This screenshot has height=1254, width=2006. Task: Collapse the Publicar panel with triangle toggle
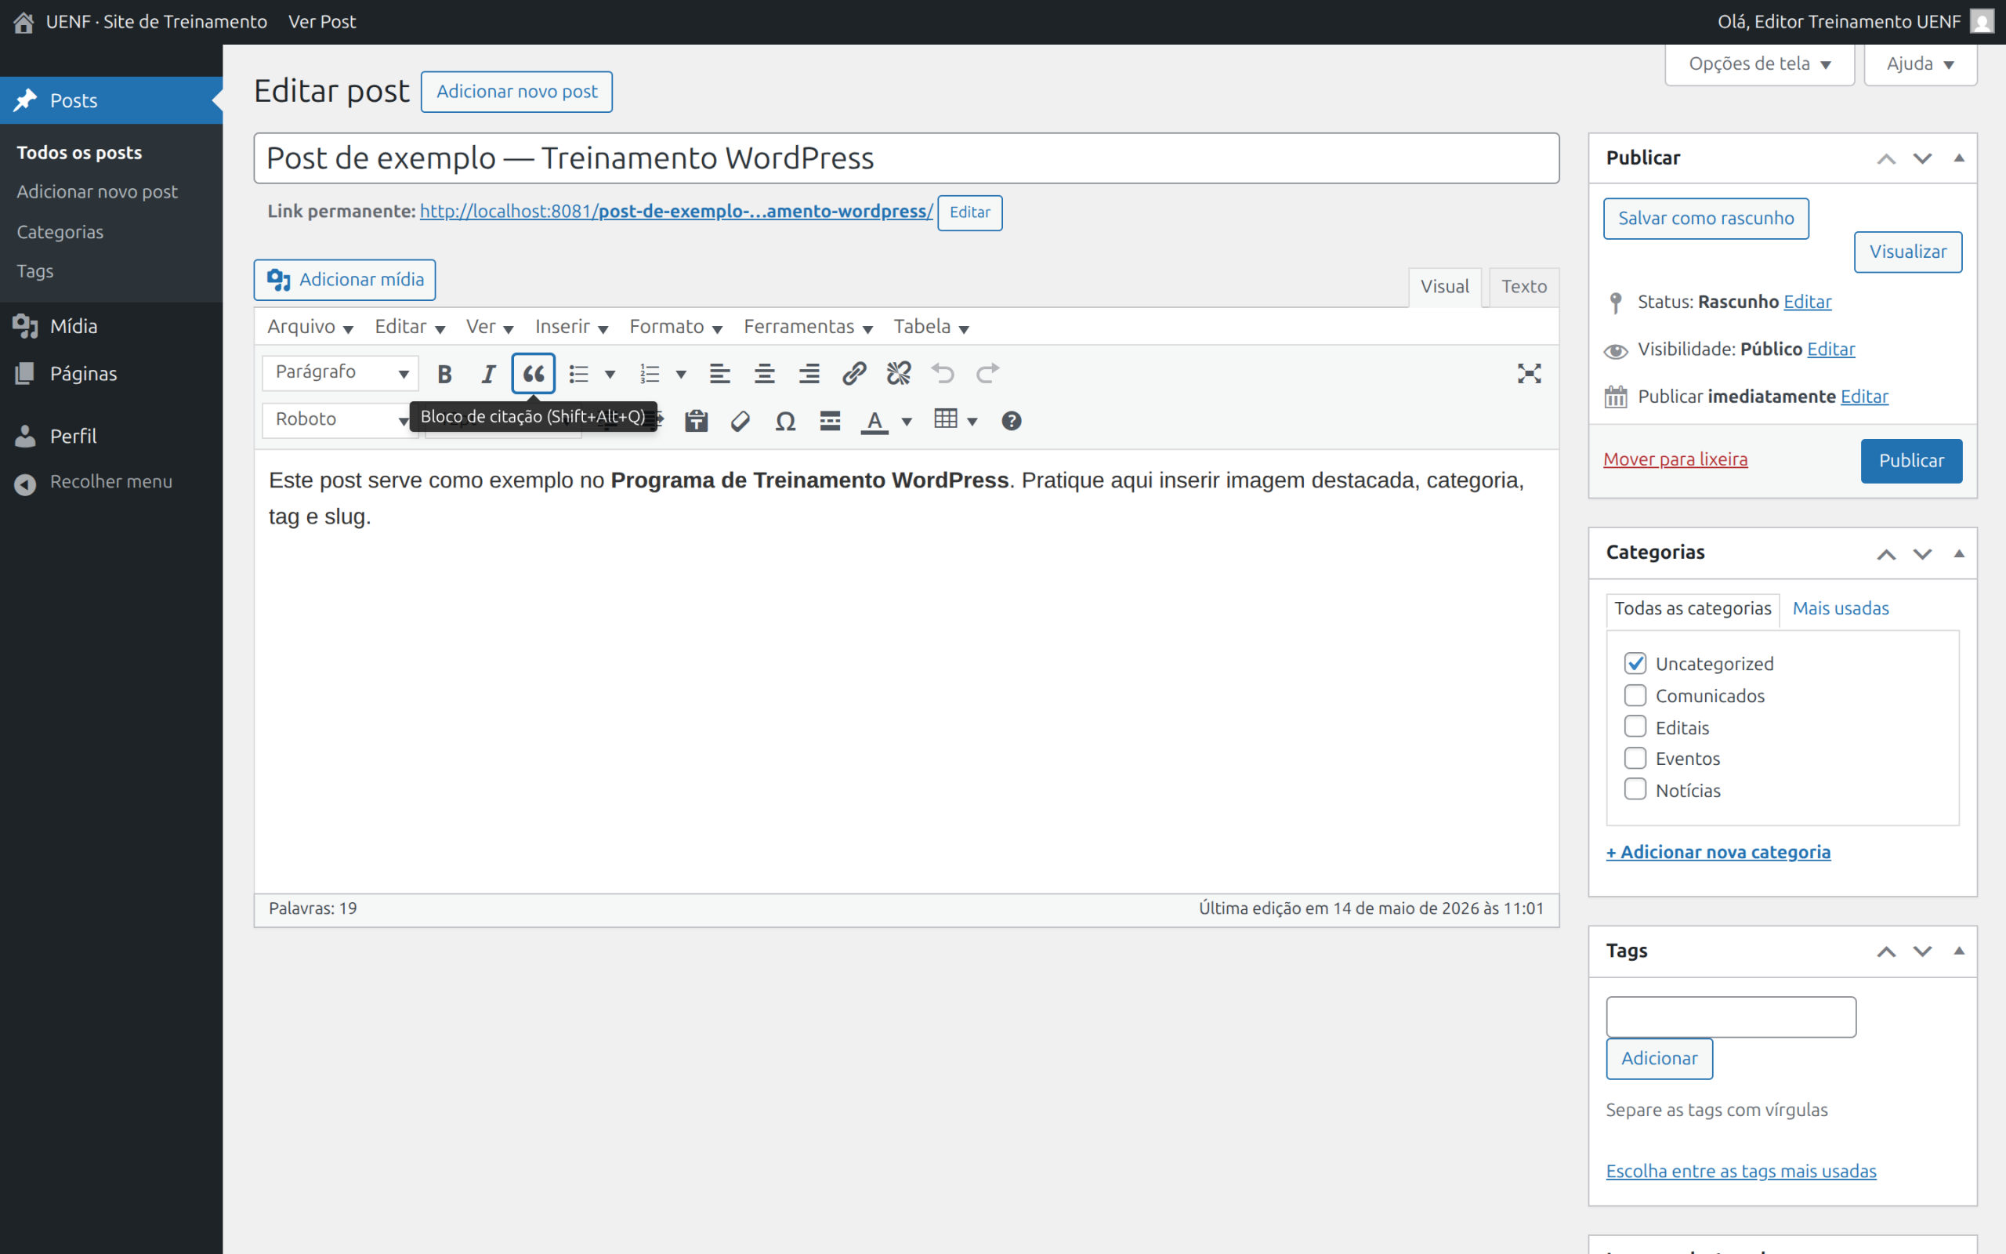pyautogui.click(x=1960, y=158)
